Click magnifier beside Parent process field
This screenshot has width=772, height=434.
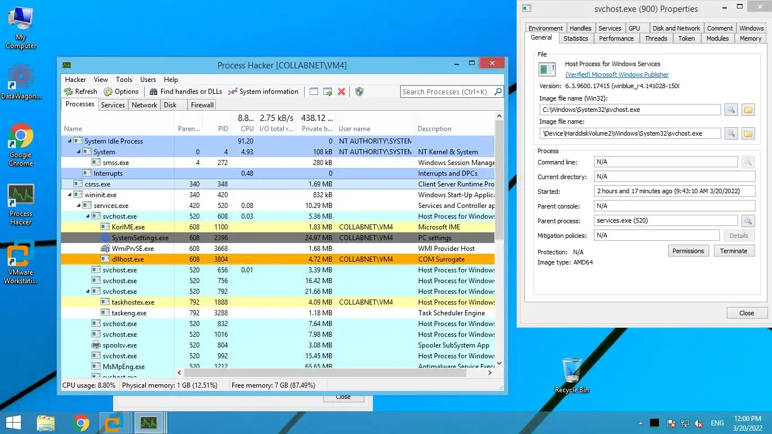(x=748, y=221)
